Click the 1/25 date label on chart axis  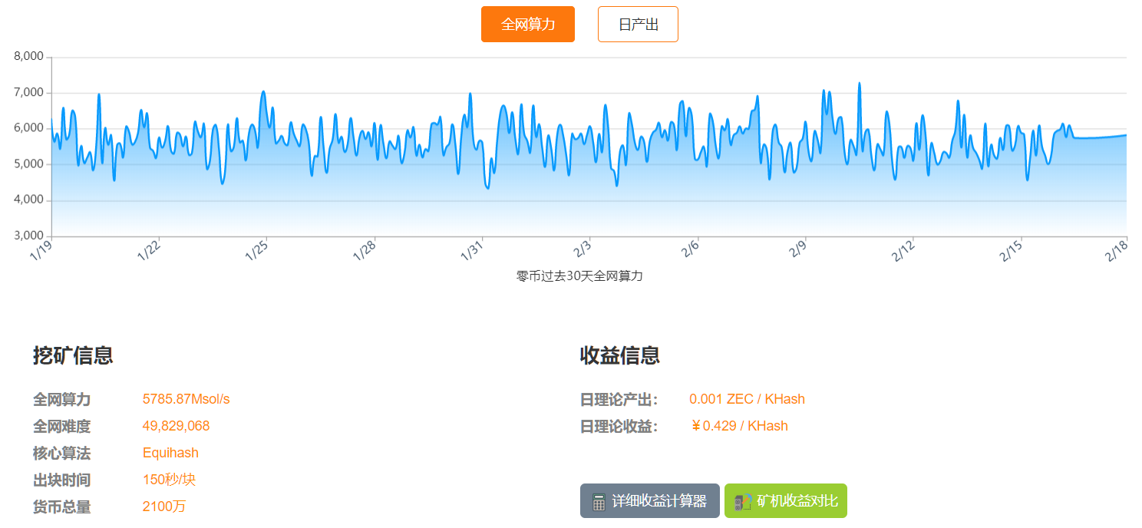point(256,251)
